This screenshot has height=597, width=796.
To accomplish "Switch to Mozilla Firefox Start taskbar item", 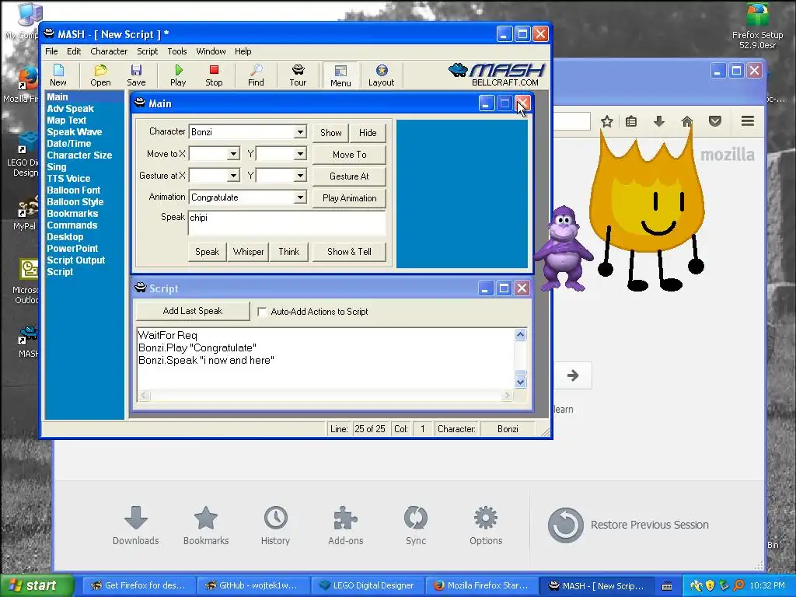I will point(480,586).
